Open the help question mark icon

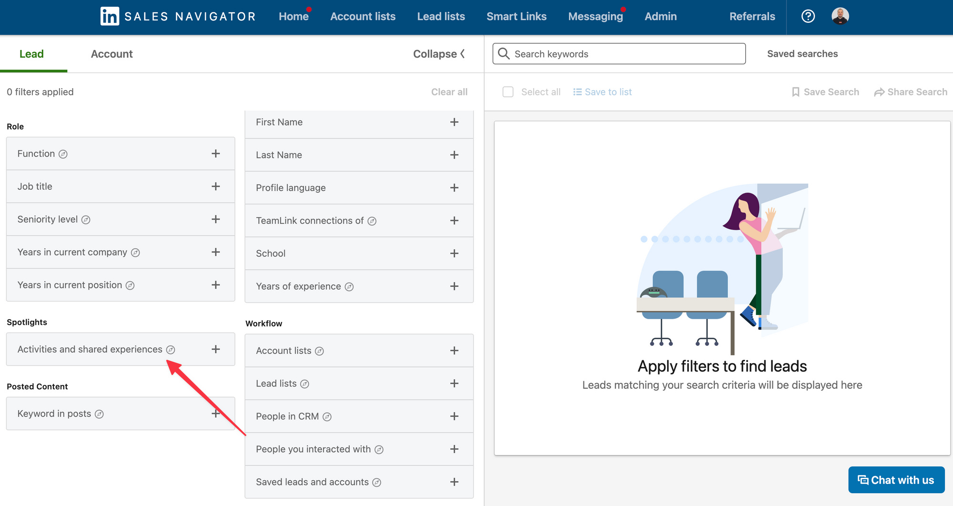(808, 16)
